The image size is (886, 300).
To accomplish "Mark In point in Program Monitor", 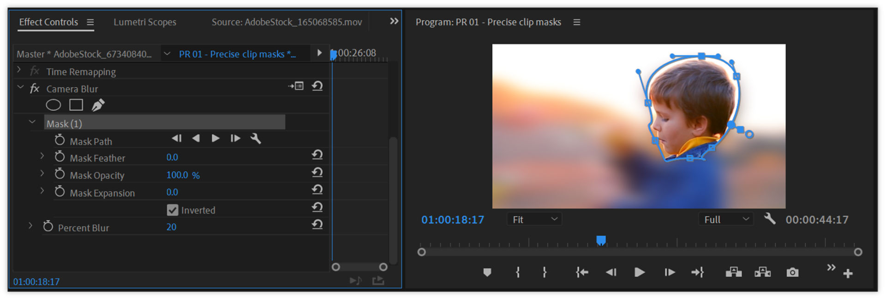I will [518, 272].
